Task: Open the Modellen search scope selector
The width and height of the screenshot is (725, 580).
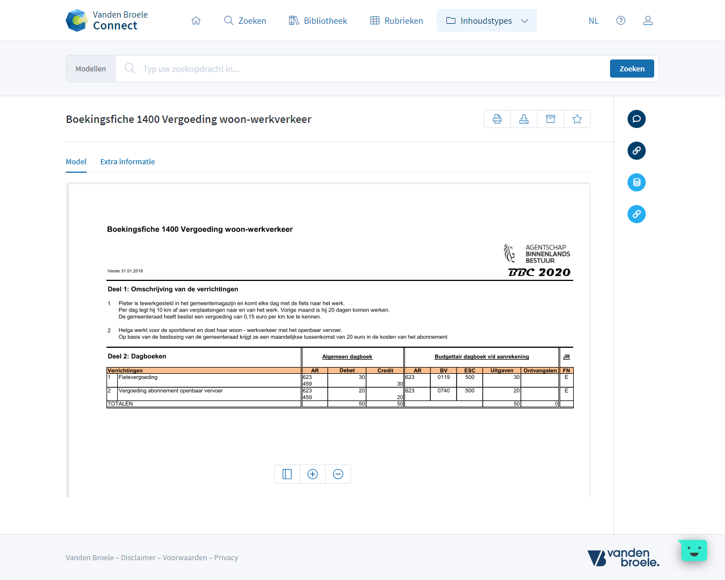Action: coord(91,69)
